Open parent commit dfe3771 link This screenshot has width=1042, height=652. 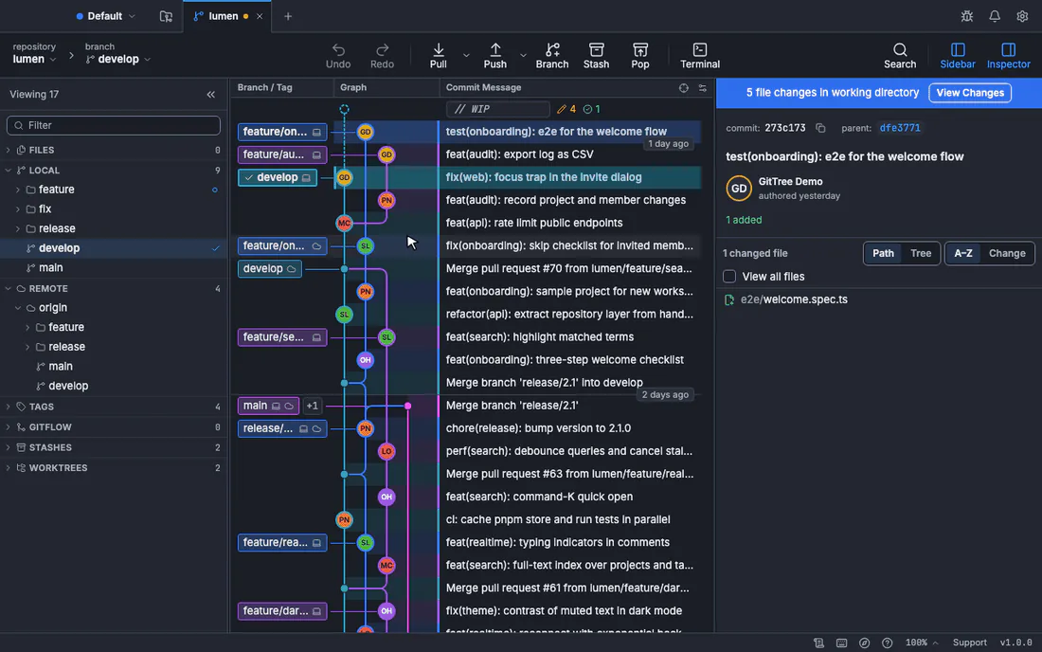[x=900, y=128]
